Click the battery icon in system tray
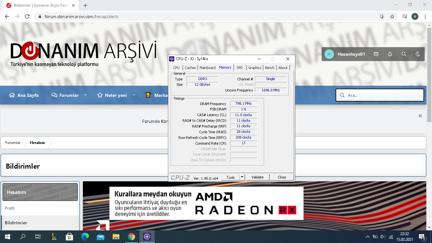432x243 pixels. click(375, 237)
